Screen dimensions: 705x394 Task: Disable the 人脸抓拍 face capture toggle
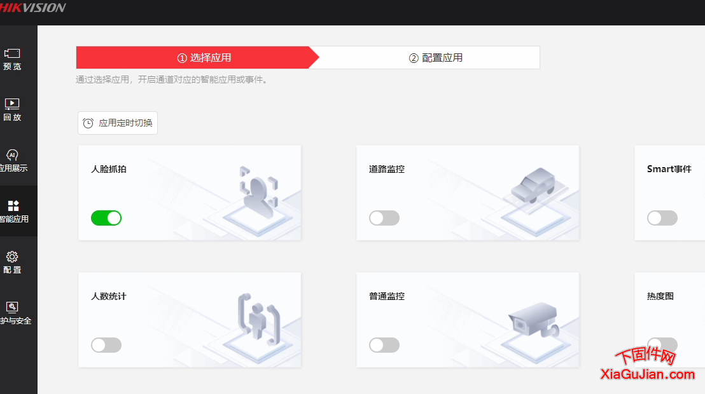point(106,217)
